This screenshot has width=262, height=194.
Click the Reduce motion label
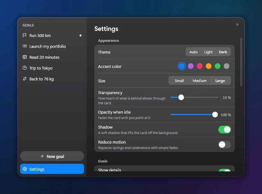[x=112, y=142]
